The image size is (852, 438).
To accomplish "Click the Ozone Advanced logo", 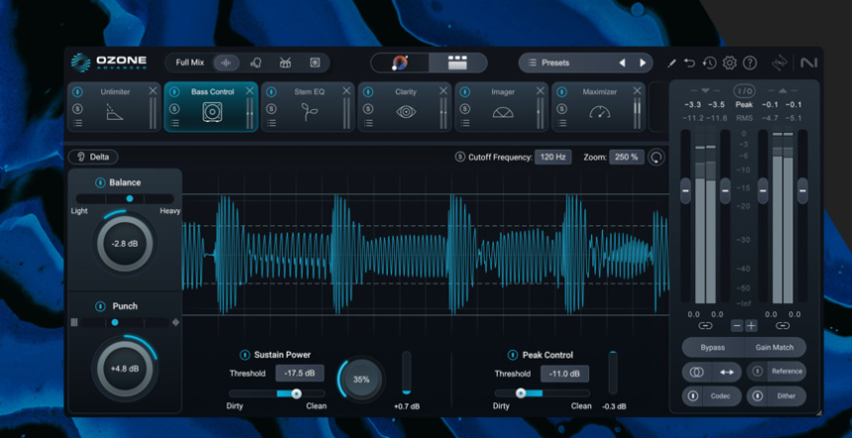I will click(x=109, y=63).
